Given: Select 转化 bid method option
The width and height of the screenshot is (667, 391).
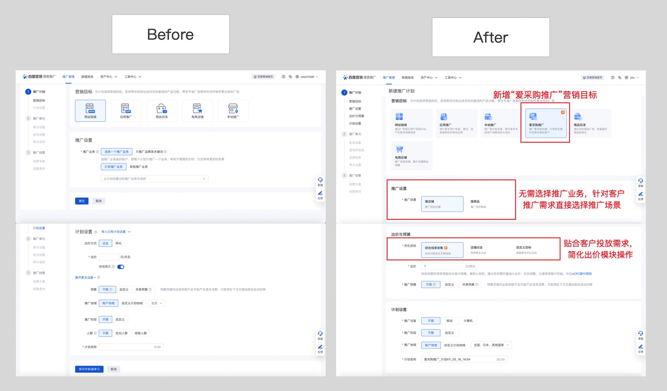Looking at the screenshot, I should point(119,243).
